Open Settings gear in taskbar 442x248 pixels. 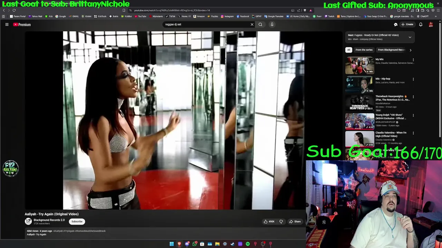(225, 244)
